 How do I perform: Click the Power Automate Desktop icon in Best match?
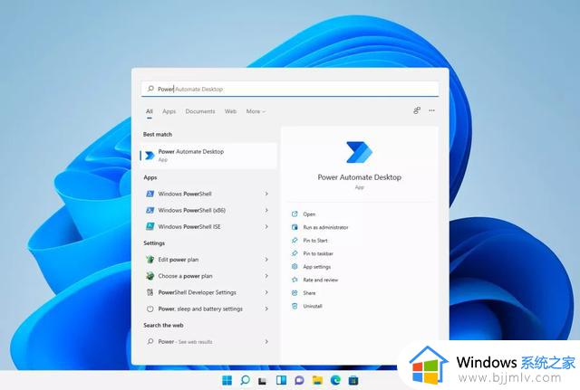(x=150, y=156)
